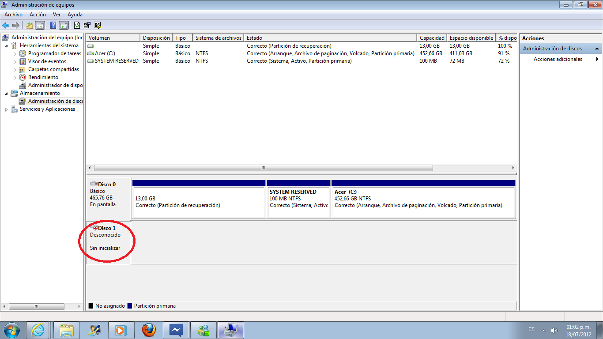This screenshot has height=339, width=603.
Task: Click the Windows Start orb
Action: pyautogui.click(x=12, y=330)
